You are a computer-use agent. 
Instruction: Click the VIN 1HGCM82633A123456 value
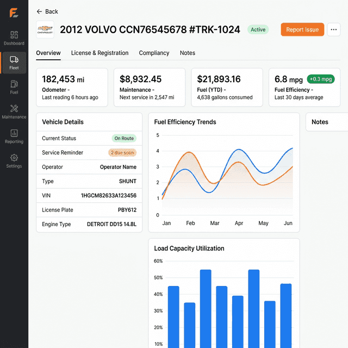(x=109, y=196)
